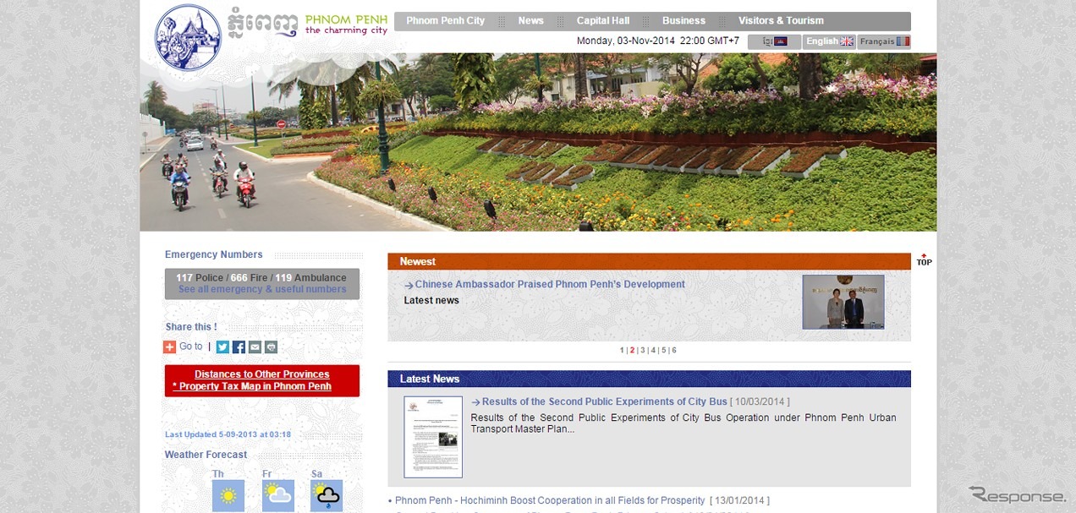Screen dimensions: 1076x513
Task: Click the email share envelope icon
Action: [x=255, y=347]
